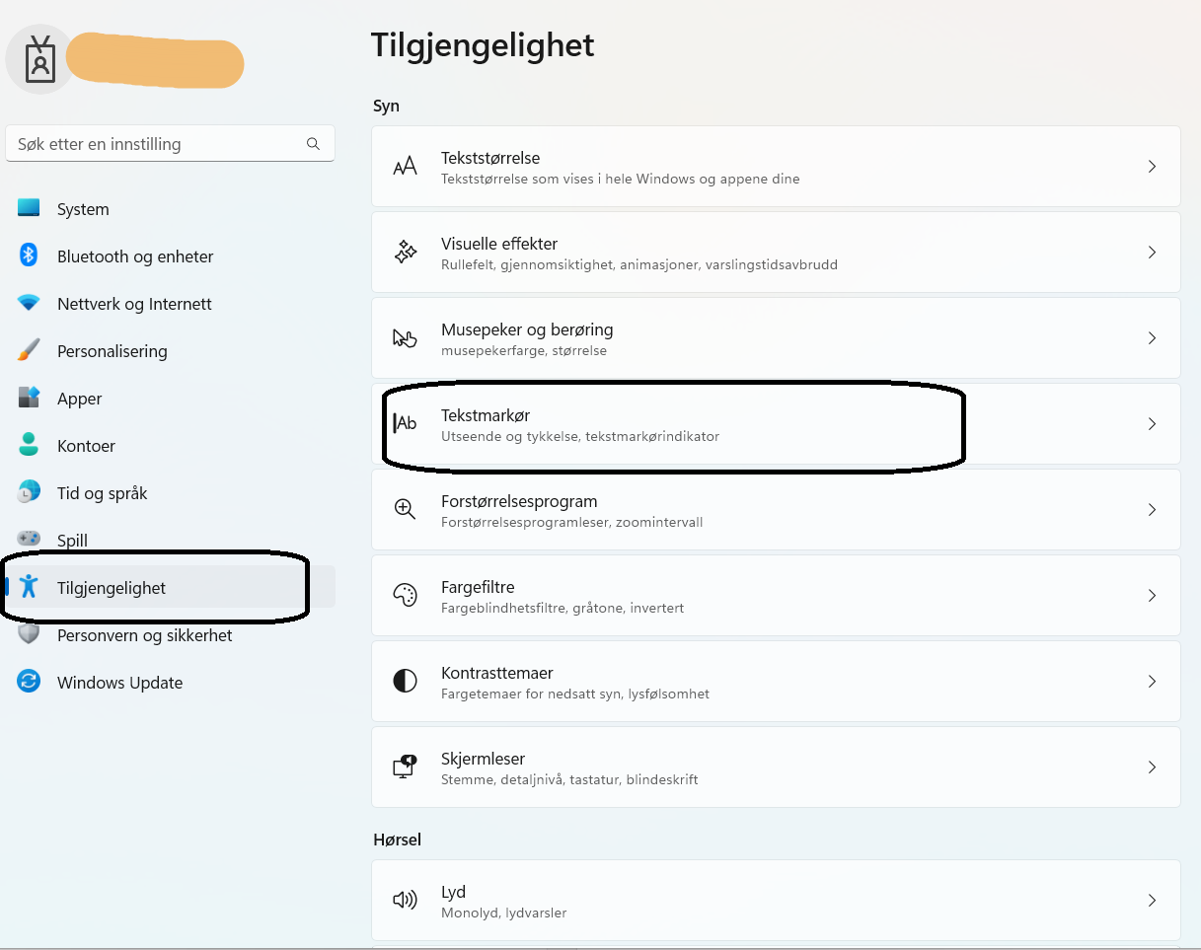Image resolution: width=1201 pixels, height=950 pixels.
Task: Select Personalisering in the sidebar
Action: [112, 351]
